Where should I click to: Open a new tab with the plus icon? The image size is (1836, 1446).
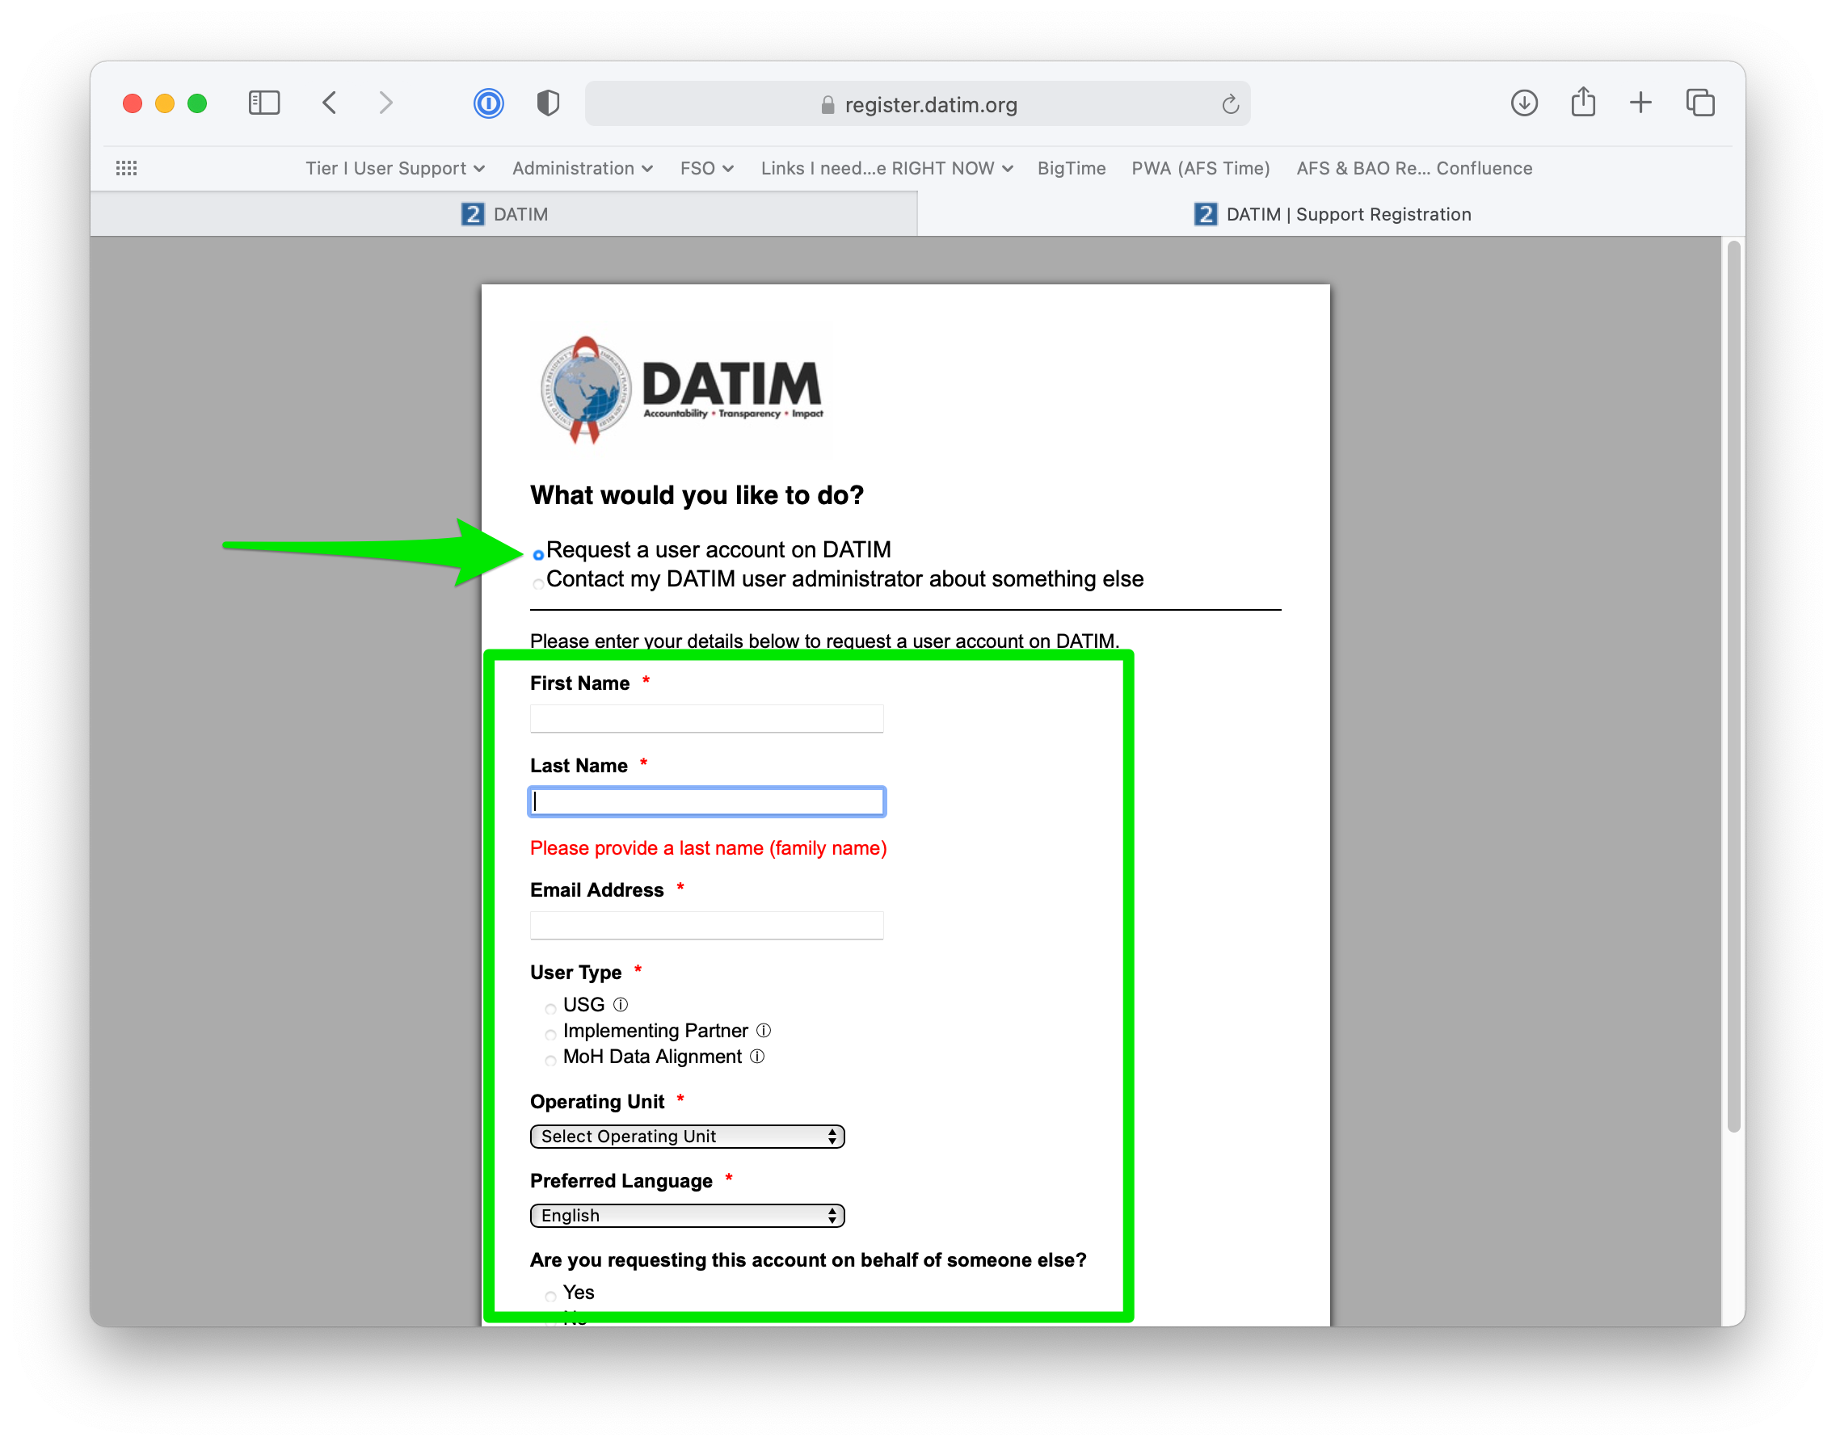tap(1640, 103)
